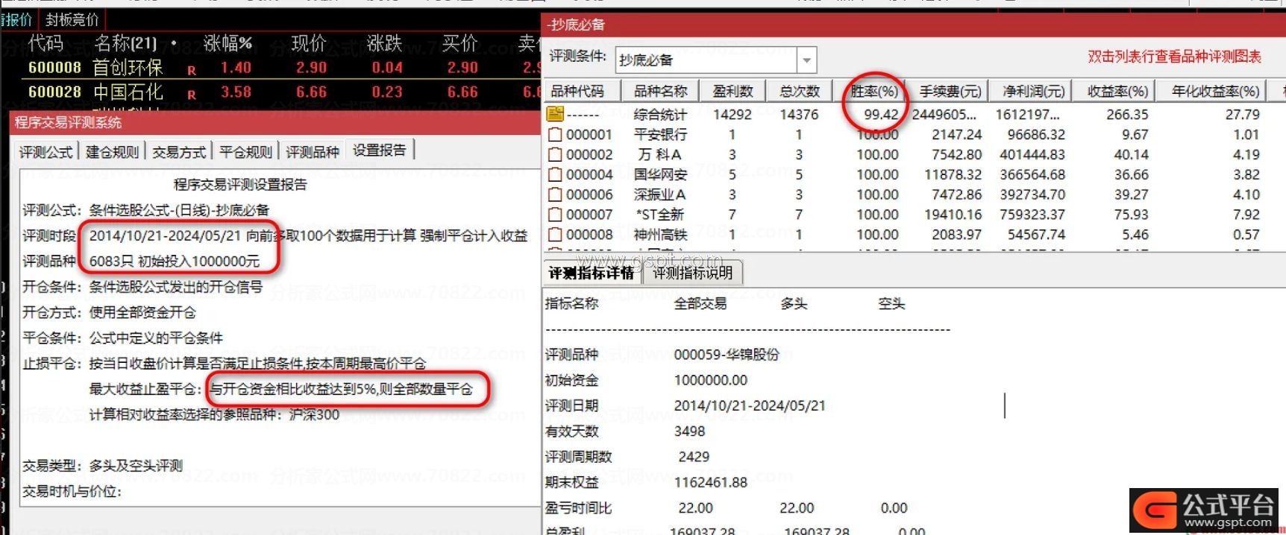Switch to the 报价 tab
The image size is (1286, 535).
(x=16, y=19)
